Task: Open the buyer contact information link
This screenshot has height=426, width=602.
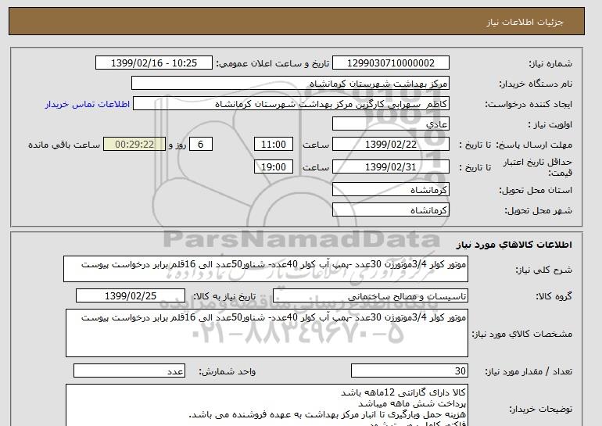Action: tap(88, 104)
